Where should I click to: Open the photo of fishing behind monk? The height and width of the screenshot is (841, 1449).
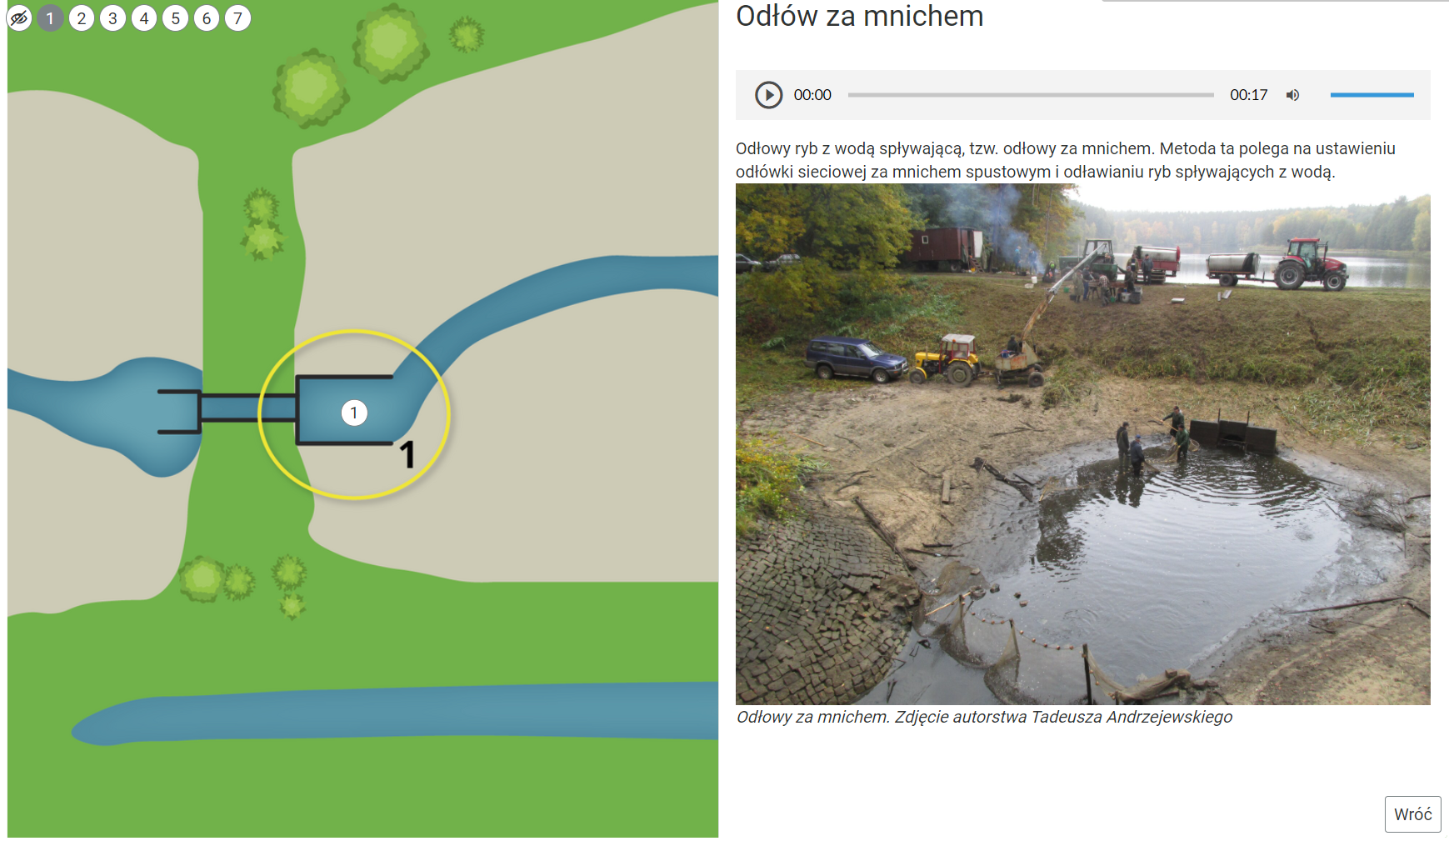(x=1082, y=444)
